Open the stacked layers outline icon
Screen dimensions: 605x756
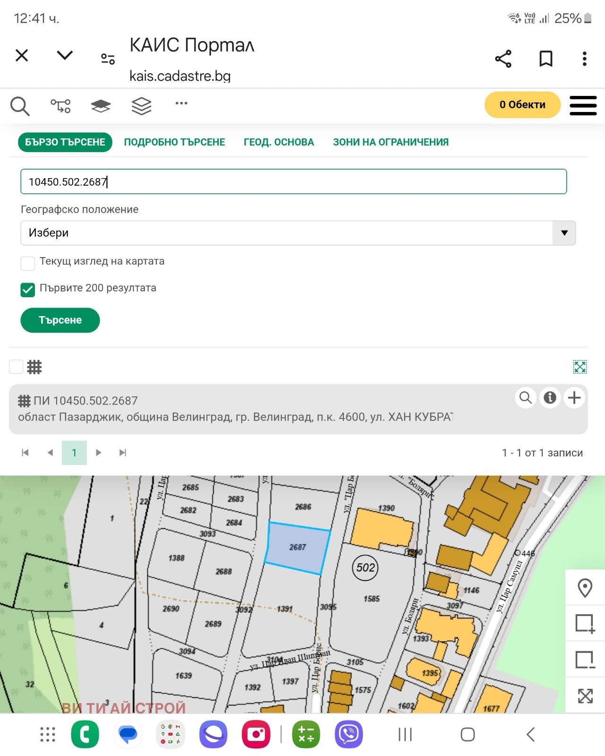[141, 106]
